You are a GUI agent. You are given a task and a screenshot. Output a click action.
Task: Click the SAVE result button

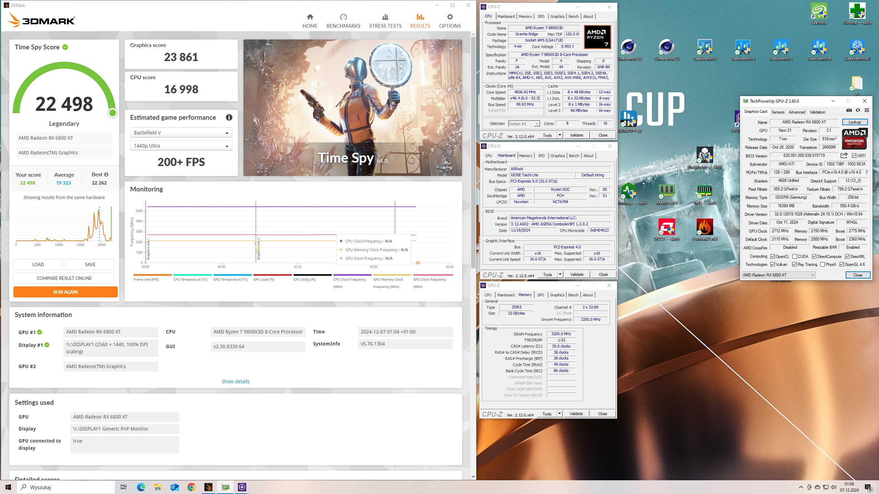coord(90,264)
